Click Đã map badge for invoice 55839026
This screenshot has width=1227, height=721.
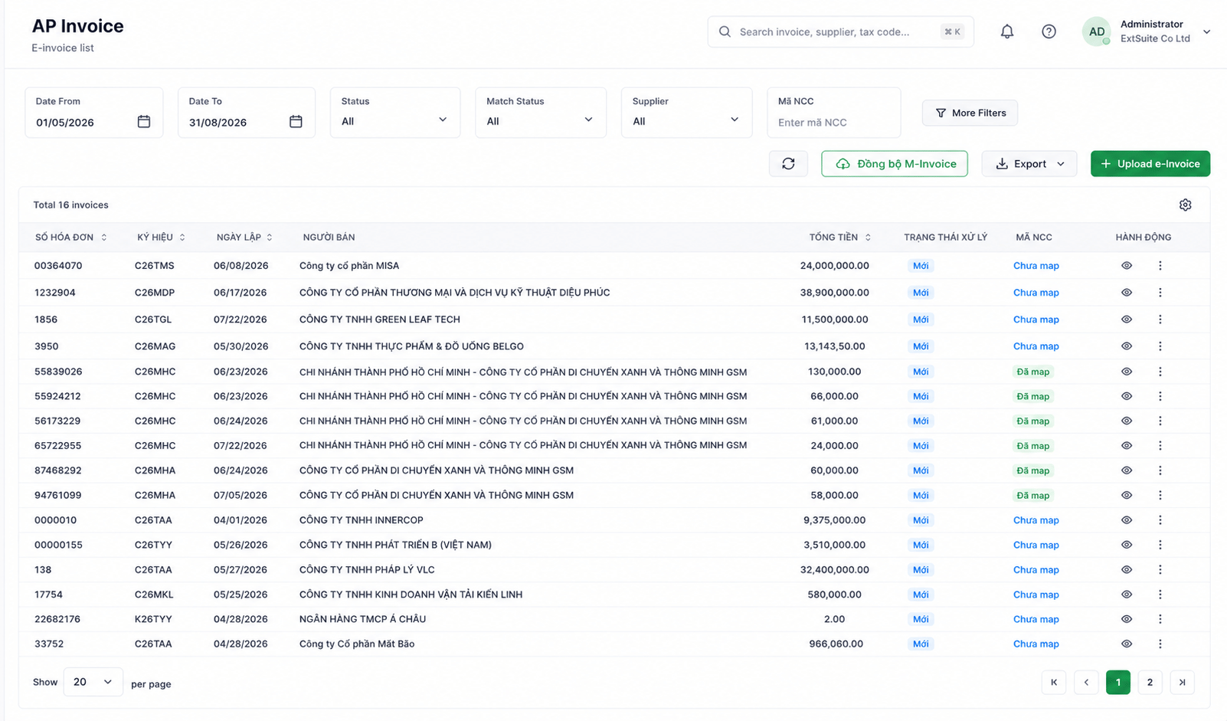pos(1033,372)
